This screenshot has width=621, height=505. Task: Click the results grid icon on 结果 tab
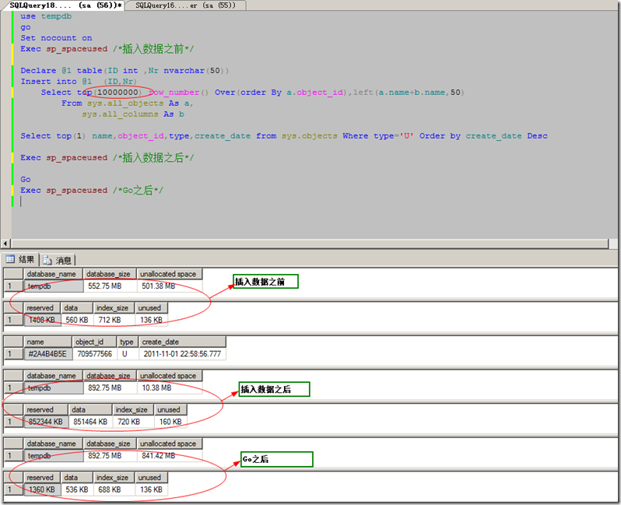(x=11, y=260)
